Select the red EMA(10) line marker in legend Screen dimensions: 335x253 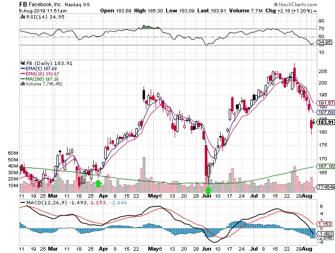(22, 74)
